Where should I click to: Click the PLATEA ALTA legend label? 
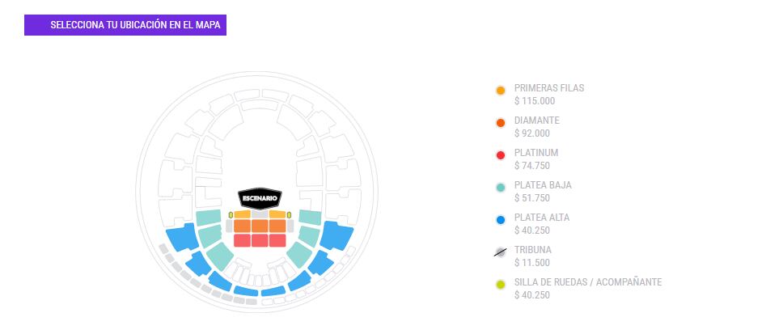[x=542, y=218]
